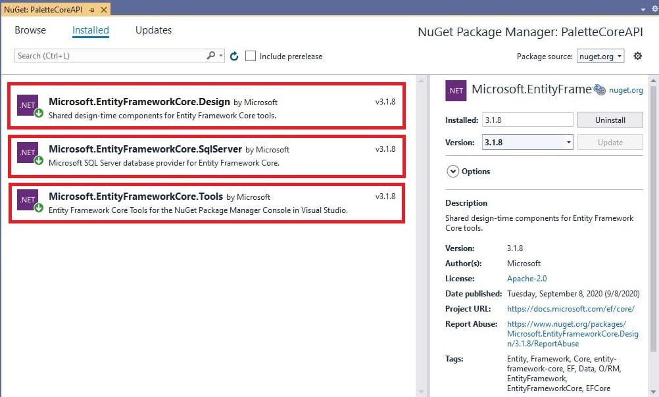Click the Uninstall button
Image resolution: width=659 pixels, height=397 pixels.
click(x=610, y=120)
